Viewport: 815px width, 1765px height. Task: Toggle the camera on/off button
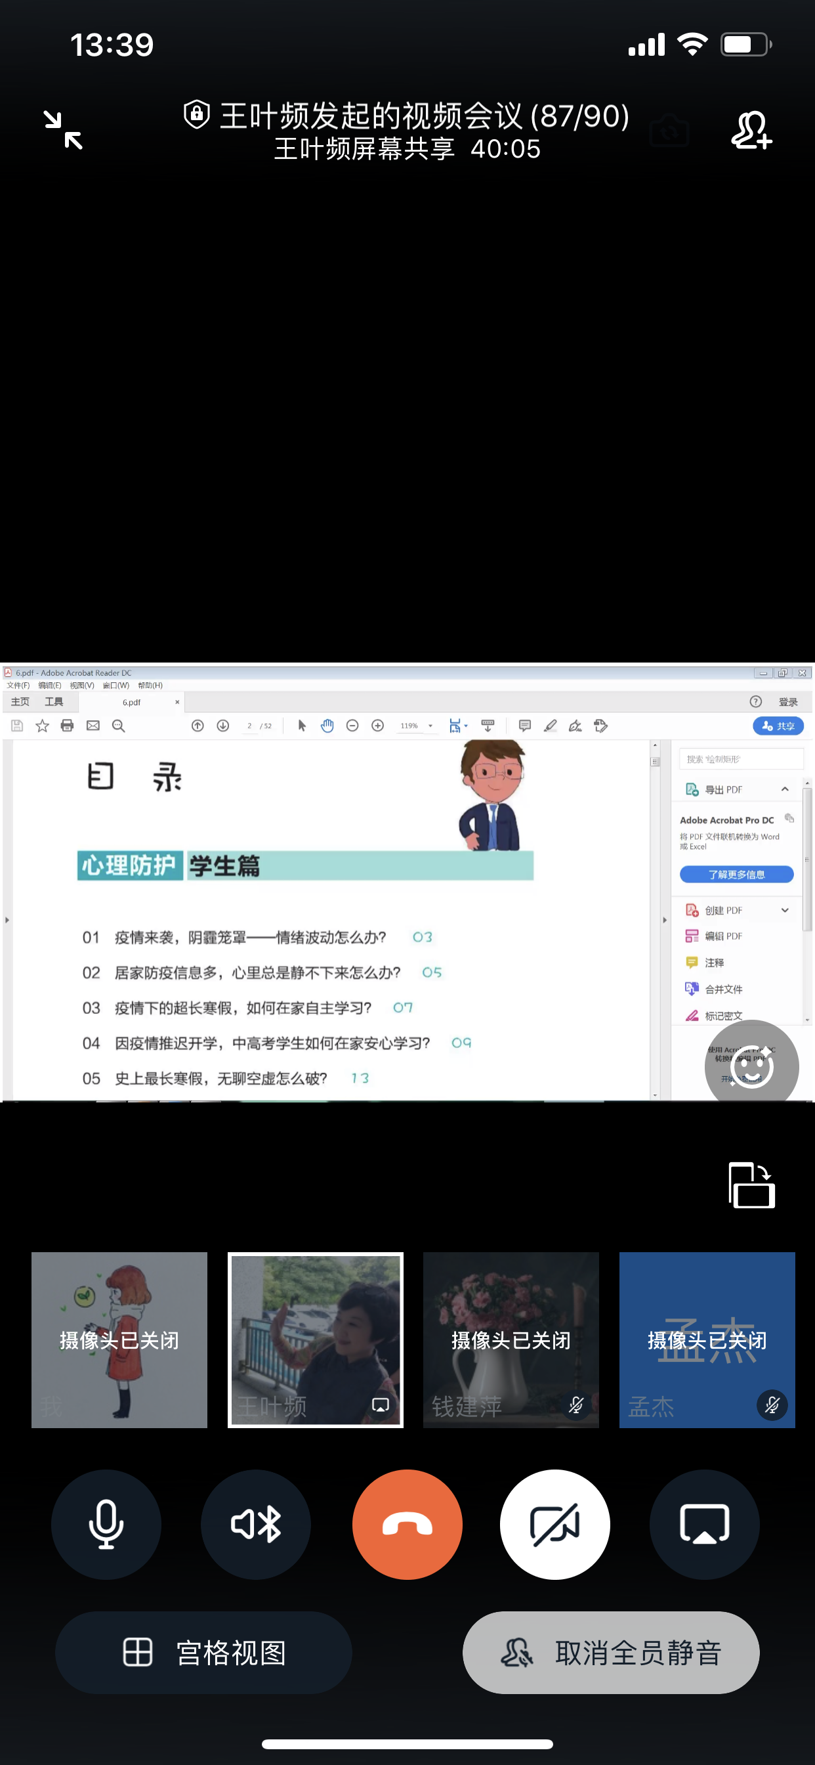(x=554, y=1525)
